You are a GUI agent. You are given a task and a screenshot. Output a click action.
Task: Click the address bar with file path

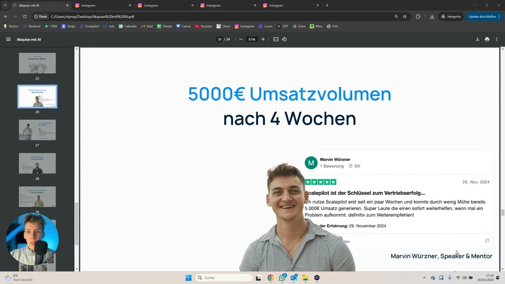click(x=213, y=17)
